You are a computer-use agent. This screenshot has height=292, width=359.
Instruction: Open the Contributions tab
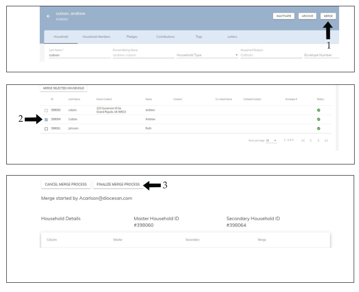pyautogui.click(x=165, y=37)
